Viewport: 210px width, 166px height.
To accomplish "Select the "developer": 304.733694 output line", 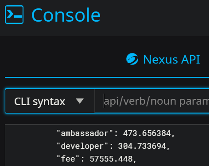I will [113, 146].
